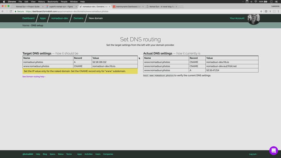Open Your Account link
The width and height of the screenshot is (281, 158).
click(x=237, y=18)
